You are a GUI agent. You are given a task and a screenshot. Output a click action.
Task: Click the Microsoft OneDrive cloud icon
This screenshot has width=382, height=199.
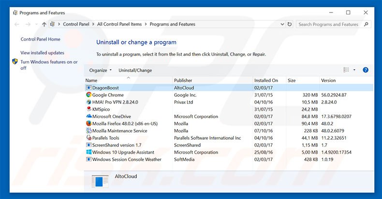click(x=88, y=116)
